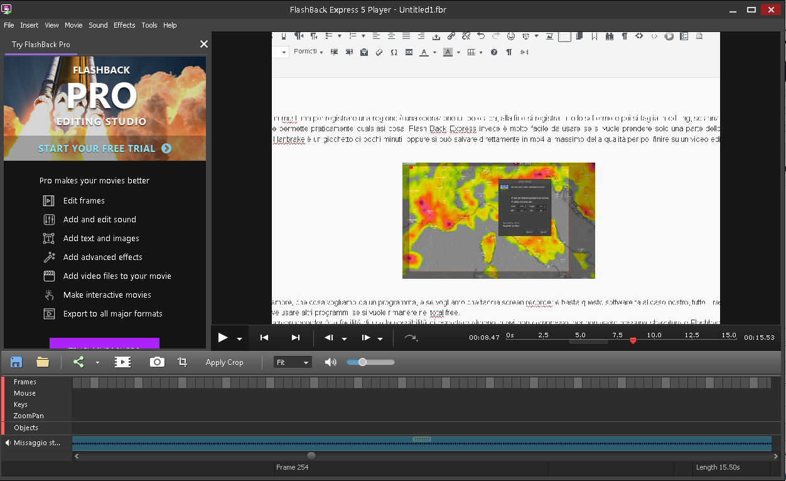
Task: Play the movie
Action: 223,338
